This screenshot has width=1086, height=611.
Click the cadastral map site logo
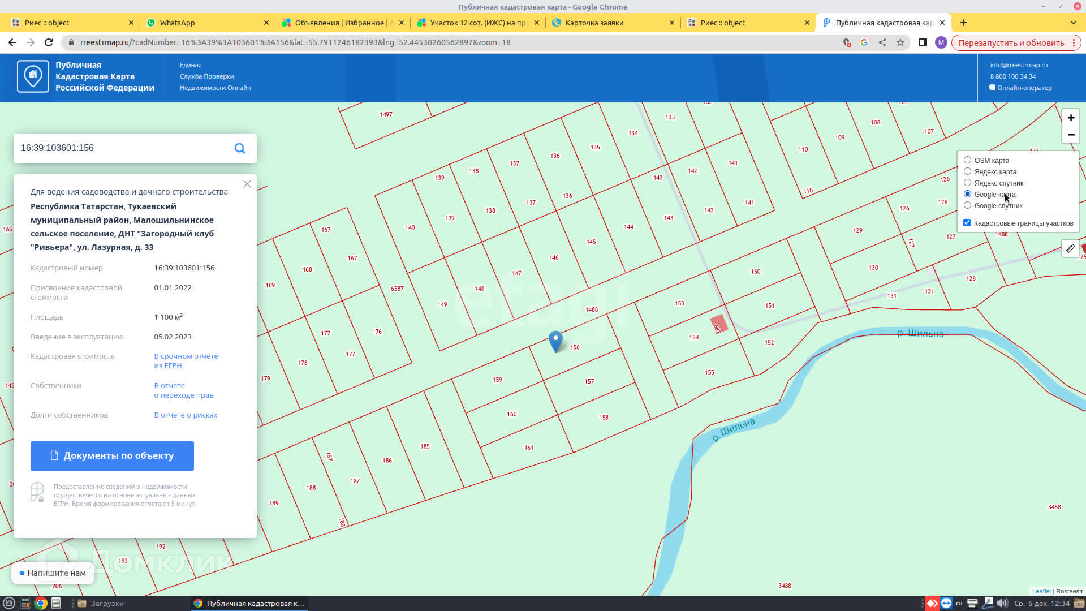(x=33, y=76)
